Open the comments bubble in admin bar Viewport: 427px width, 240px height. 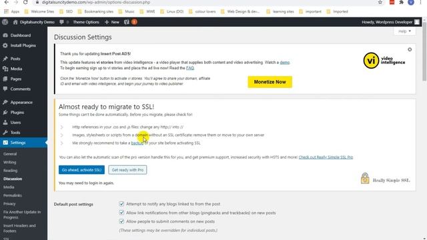click(64, 22)
